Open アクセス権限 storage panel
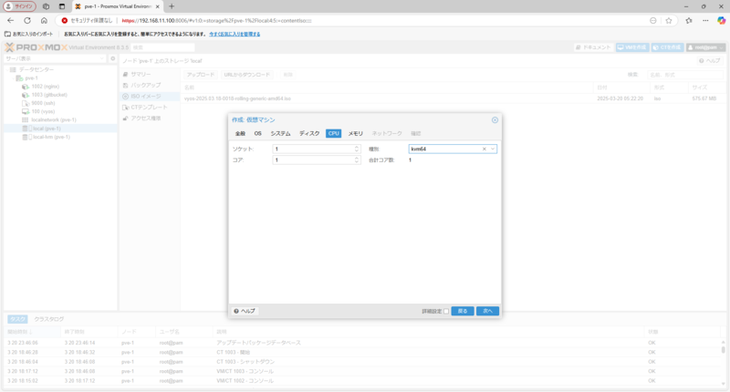 tap(150, 119)
